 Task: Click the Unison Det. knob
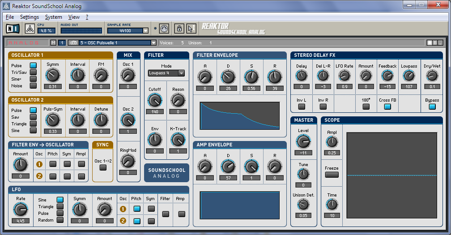(x=303, y=205)
